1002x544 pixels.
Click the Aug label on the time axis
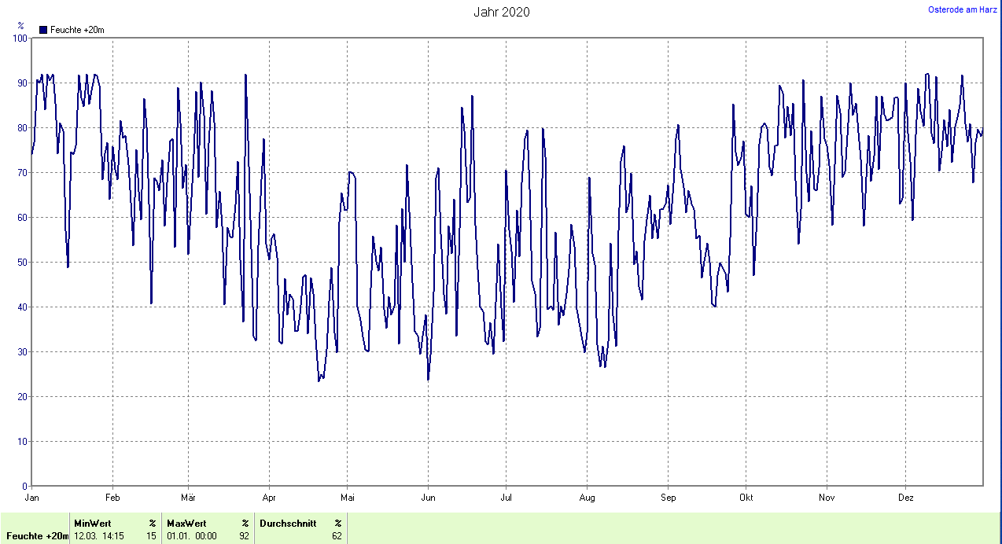587,498
